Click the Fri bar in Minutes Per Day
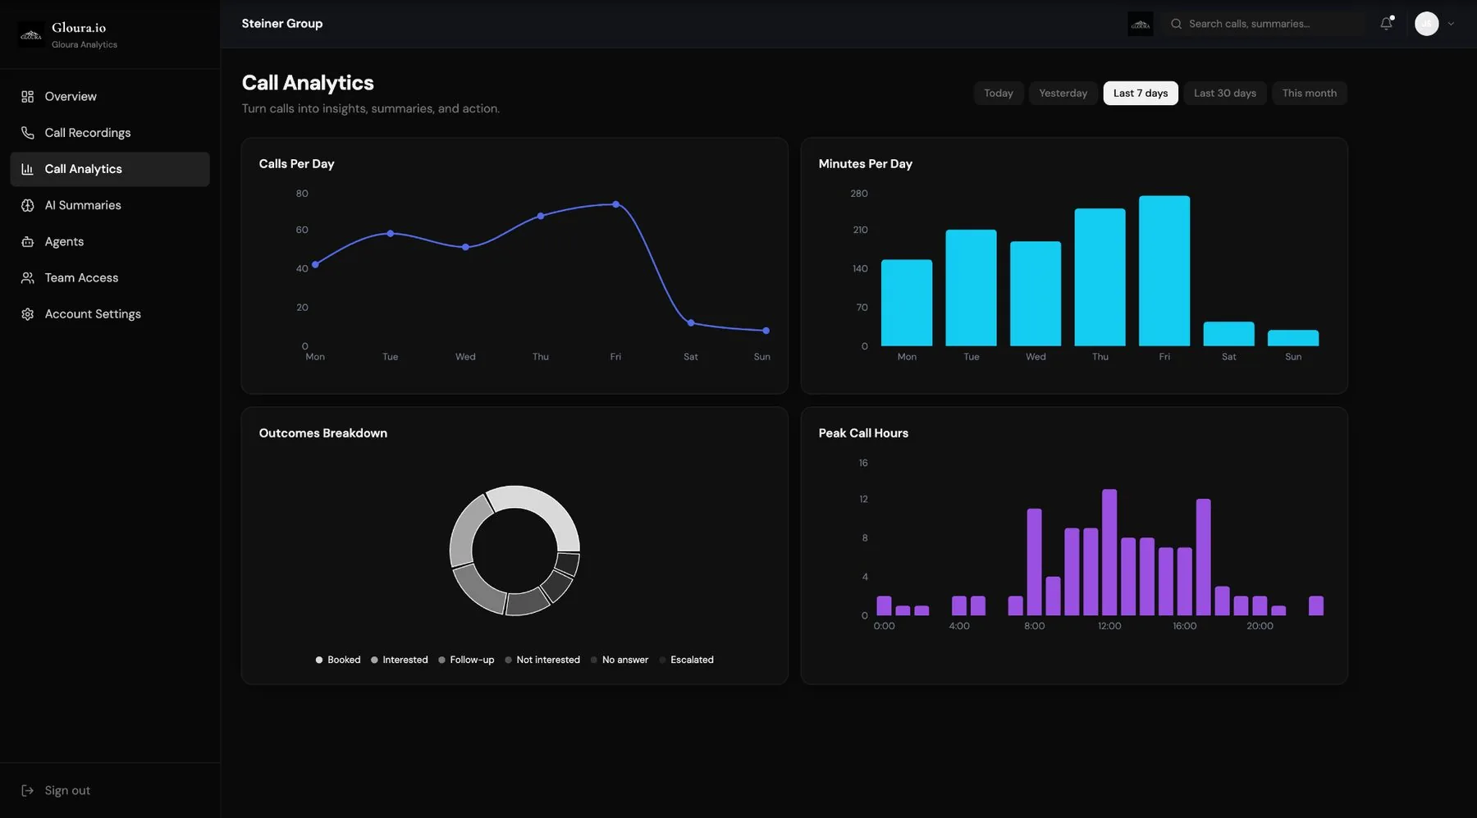The image size is (1477, 818). click(1164, 271)
